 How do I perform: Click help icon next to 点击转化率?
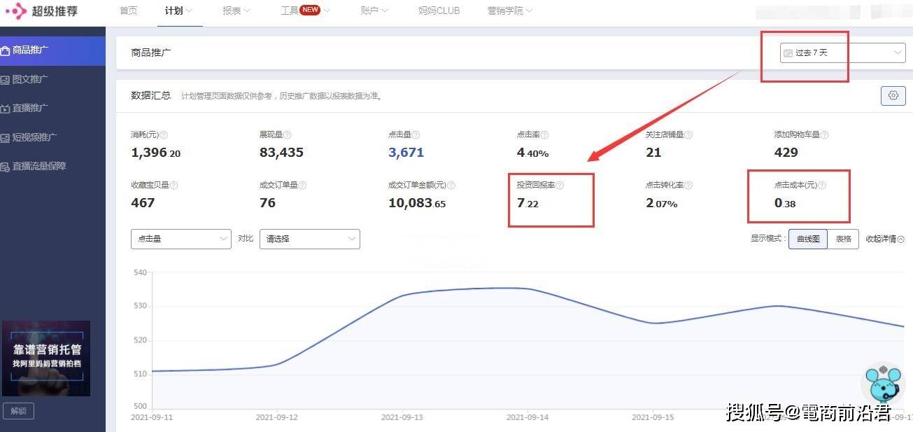(x=688, y=186)
